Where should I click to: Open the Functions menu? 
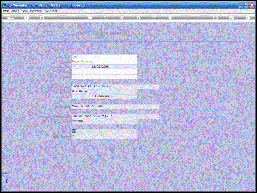point(36,10)
